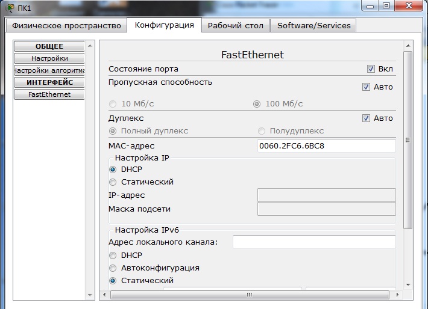Viewport: 428px width, 309px height.
Task: Click the horizontal scrollbar thumb
Action: point(250,295)
